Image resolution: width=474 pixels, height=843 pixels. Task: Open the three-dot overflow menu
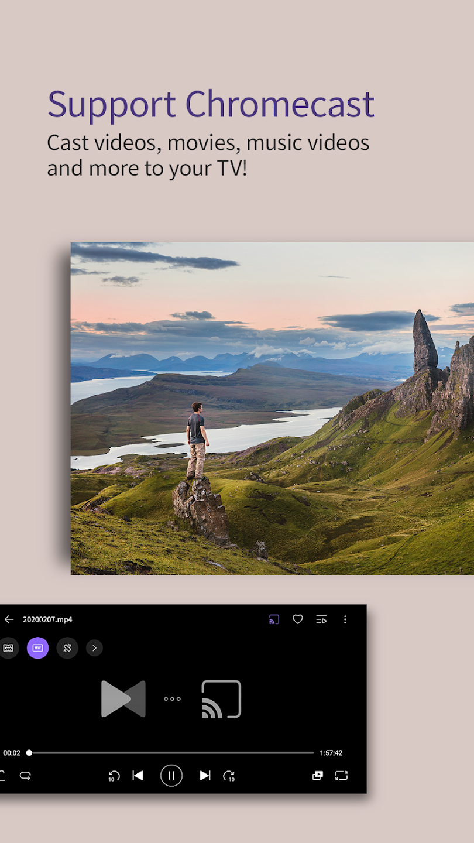[x=345, y=619]
